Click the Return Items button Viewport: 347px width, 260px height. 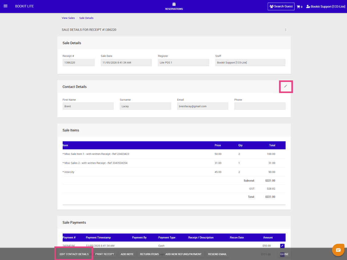(x=149, y=254)
